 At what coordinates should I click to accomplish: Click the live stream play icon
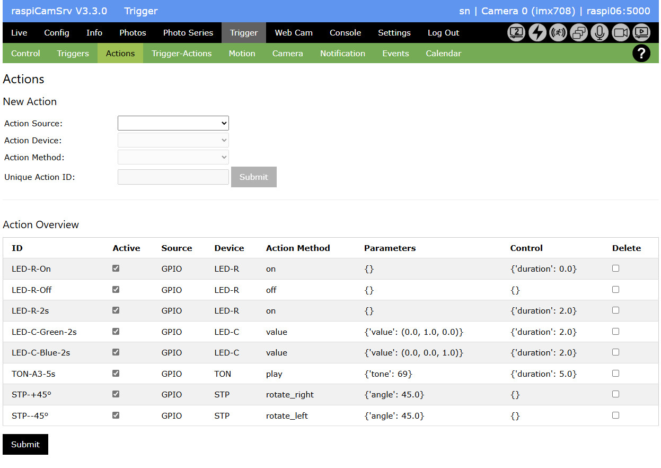point(641,33)
